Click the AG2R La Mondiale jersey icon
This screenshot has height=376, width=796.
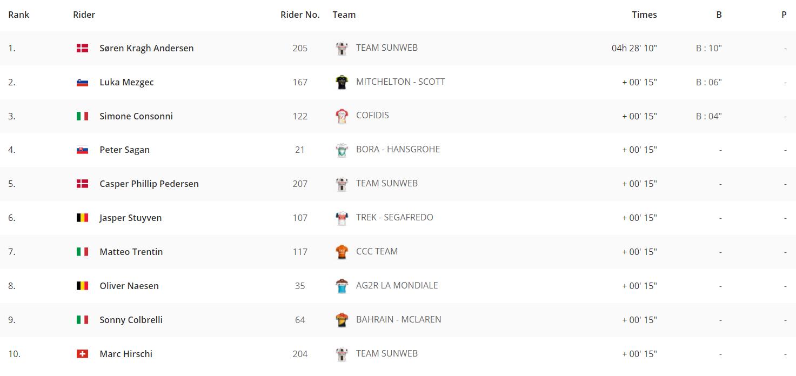point(342,286)
